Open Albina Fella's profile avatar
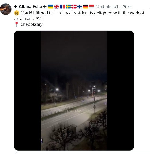Image resolution: width=150 pixels, height=154 pixels. point(6,9)
